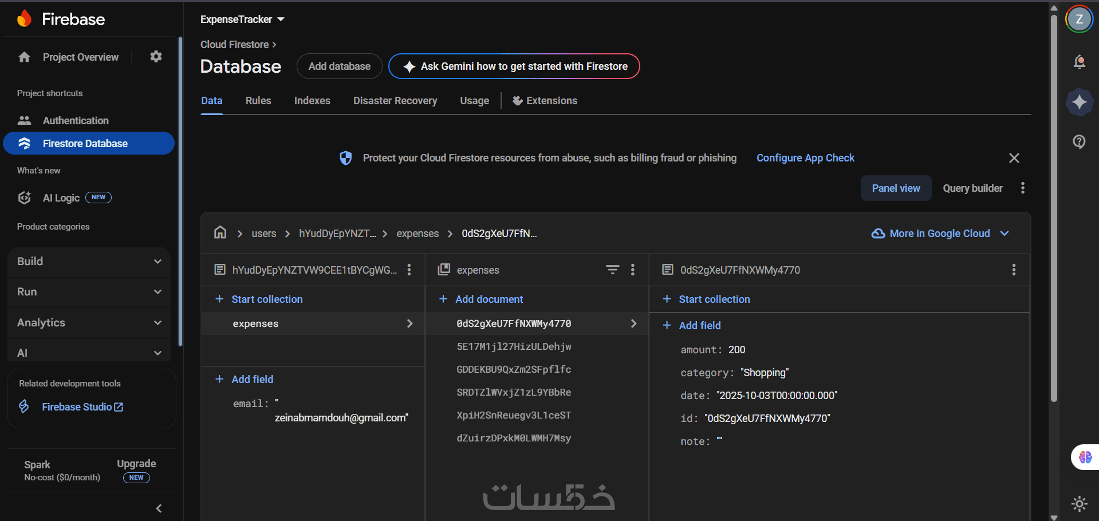1099x521 pixels.
Task: Dismiss the App Check banner
Action: pyautogui.click(x=1014, y=158)
